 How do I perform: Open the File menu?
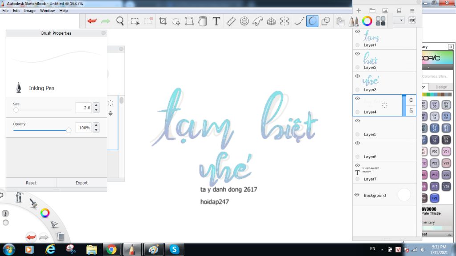[5, 11]
